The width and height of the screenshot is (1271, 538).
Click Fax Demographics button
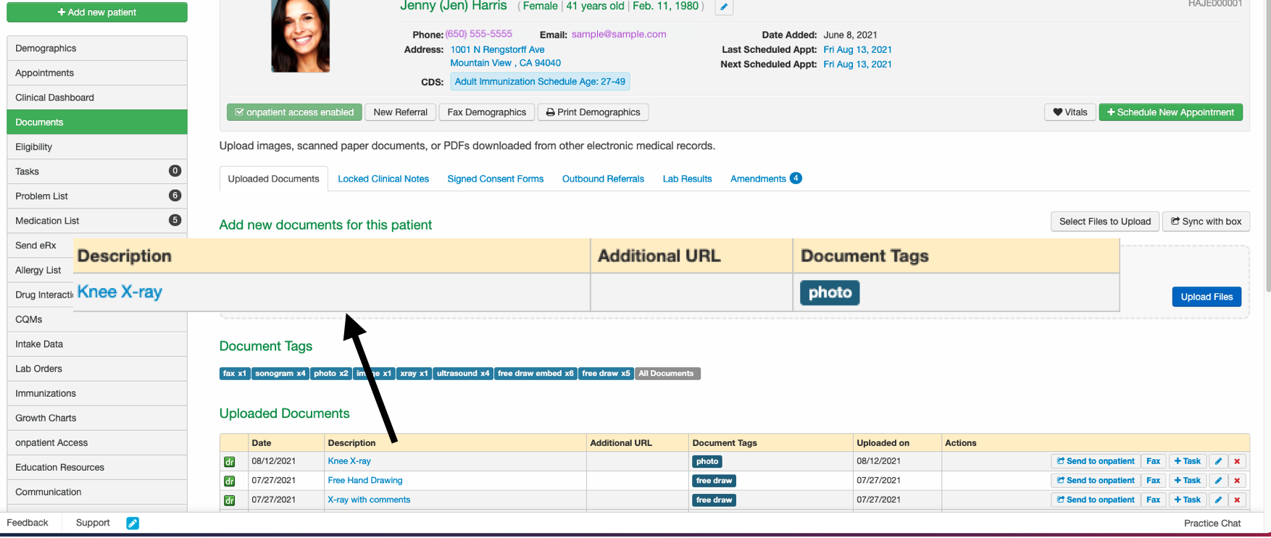click(486, 112)
